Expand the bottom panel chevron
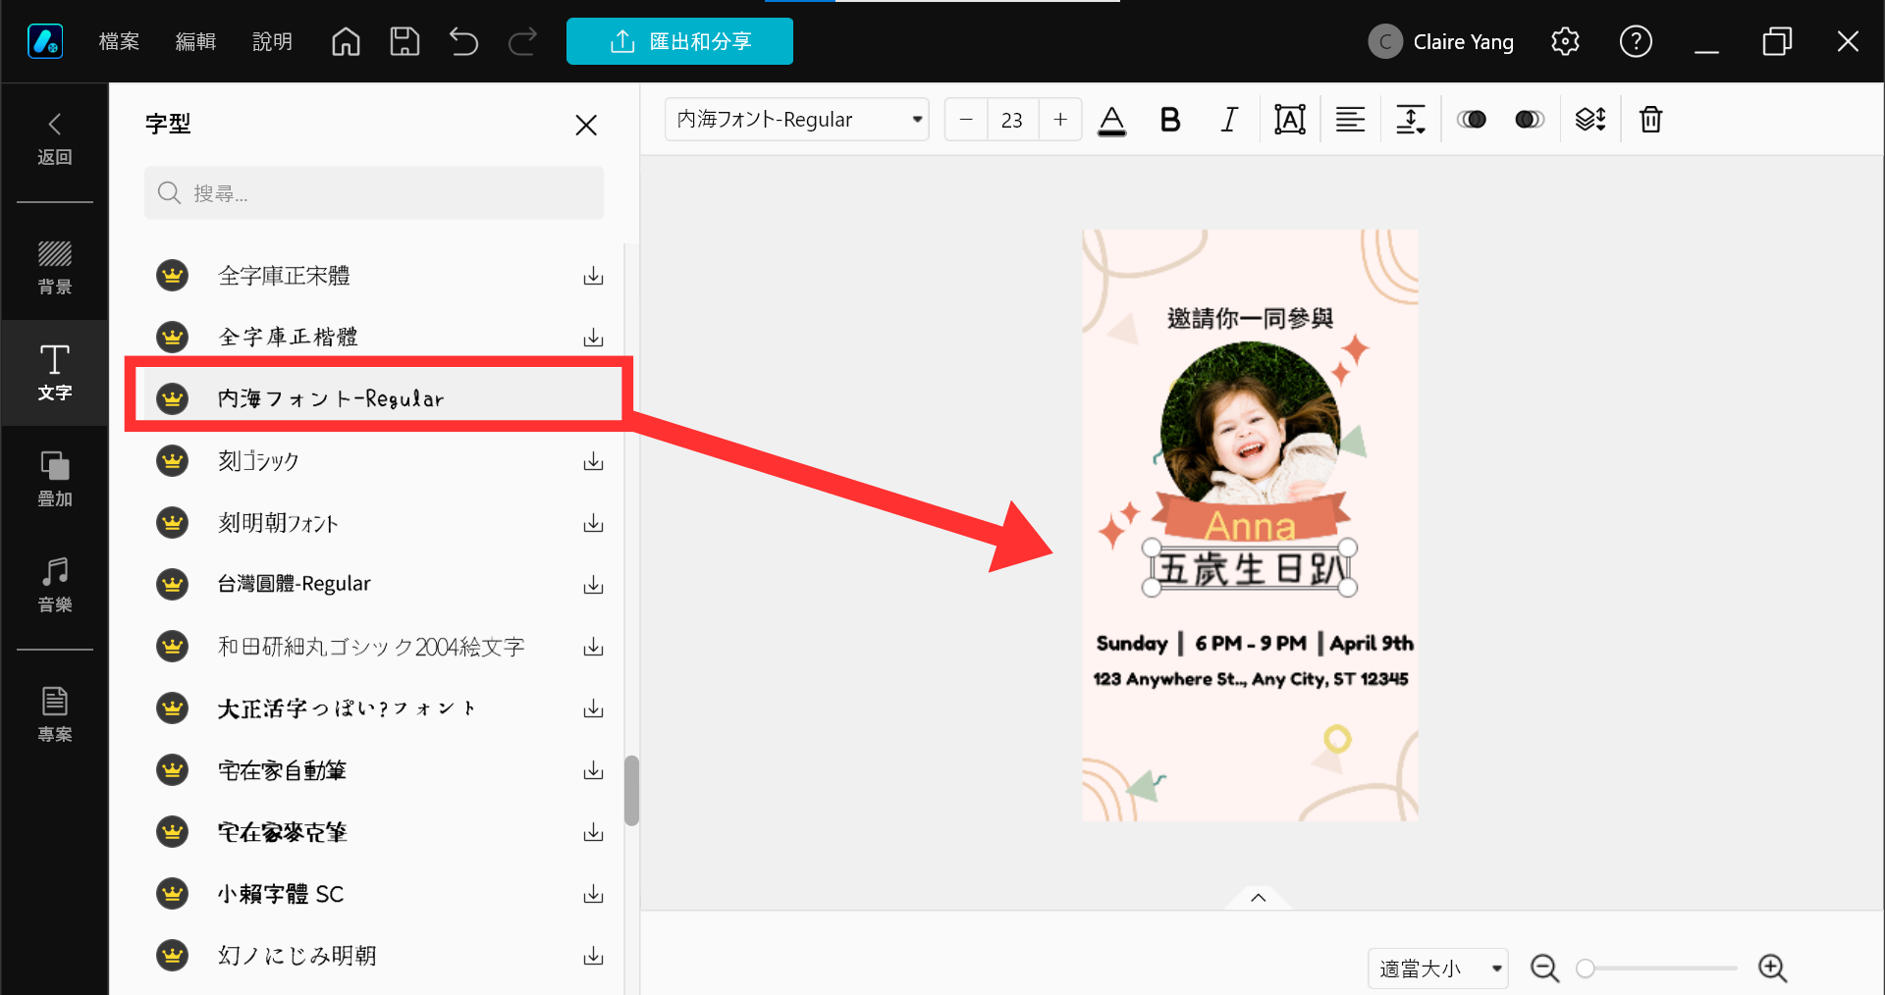The width and height of the screenshot is (1885, 995). pyautogui.click(x=1258, y=897)
